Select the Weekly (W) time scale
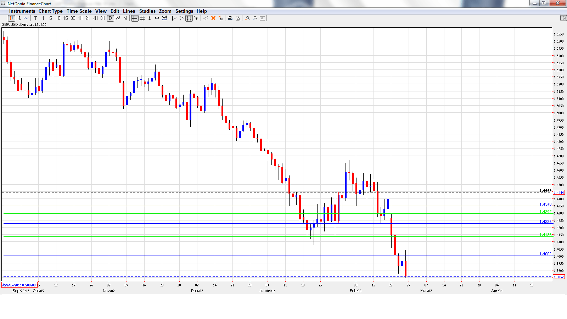567x319 pixels. 118,18
